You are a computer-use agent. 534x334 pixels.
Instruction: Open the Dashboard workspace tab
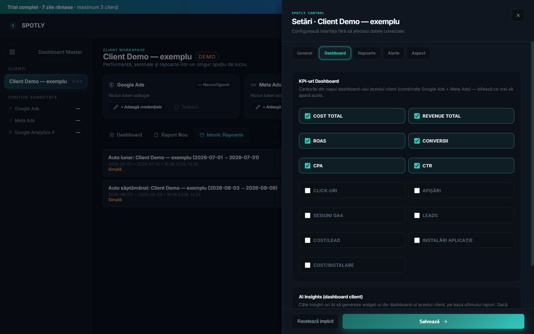click(x=126, y=135)
